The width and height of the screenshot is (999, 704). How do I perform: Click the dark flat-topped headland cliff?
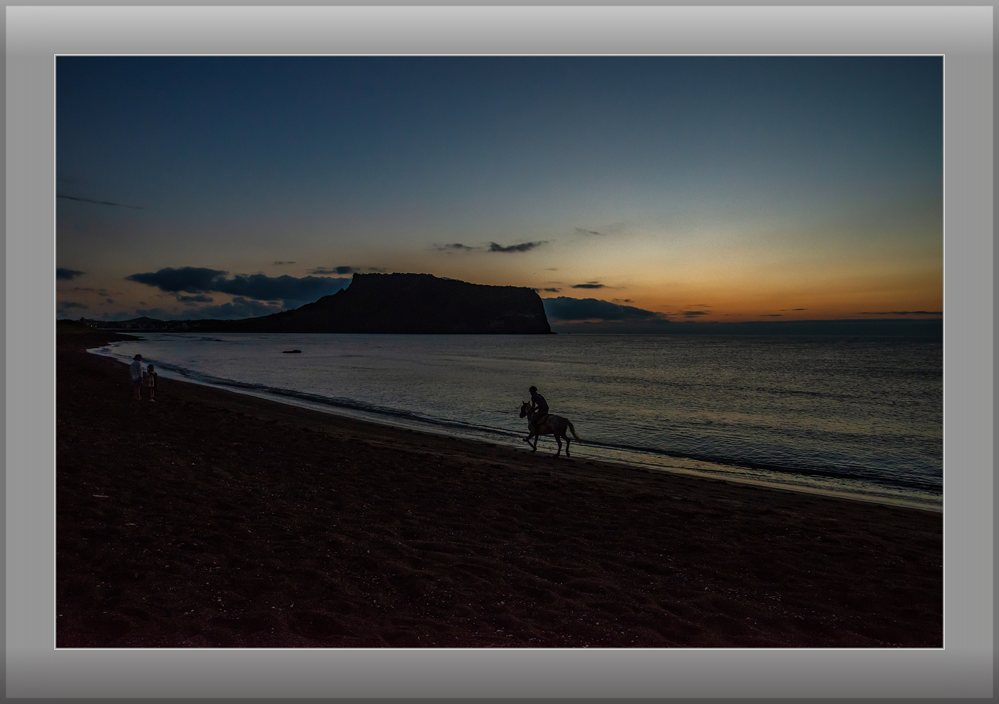click(400, 304)
